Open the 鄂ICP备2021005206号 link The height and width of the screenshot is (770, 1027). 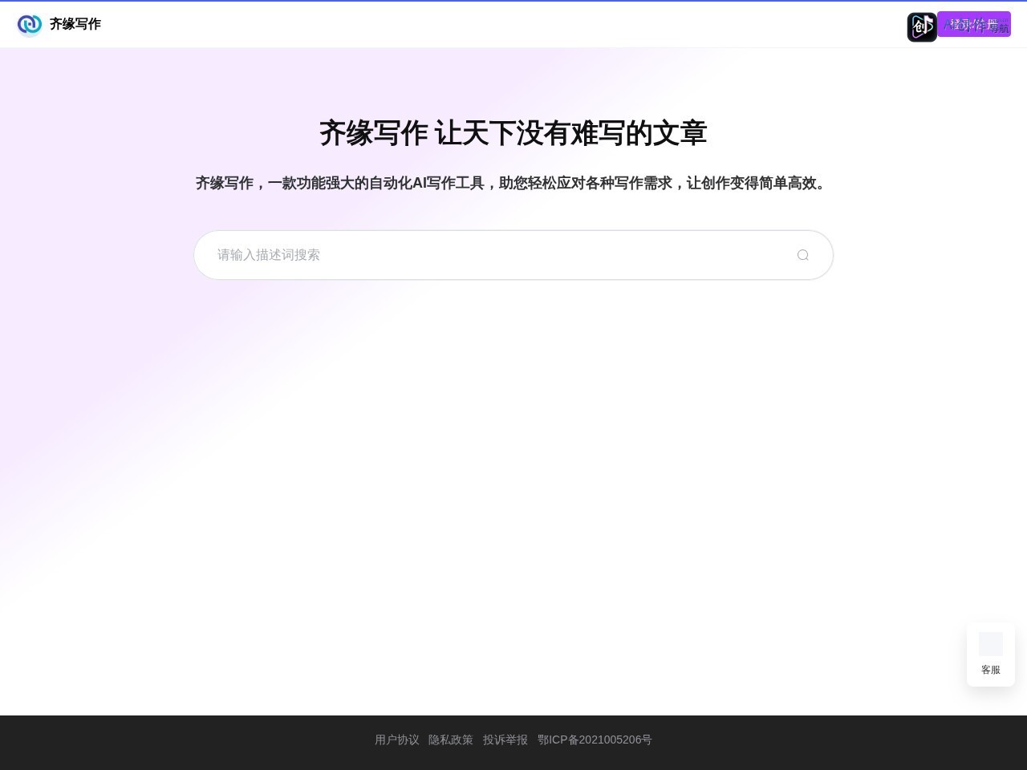point(595,740)
